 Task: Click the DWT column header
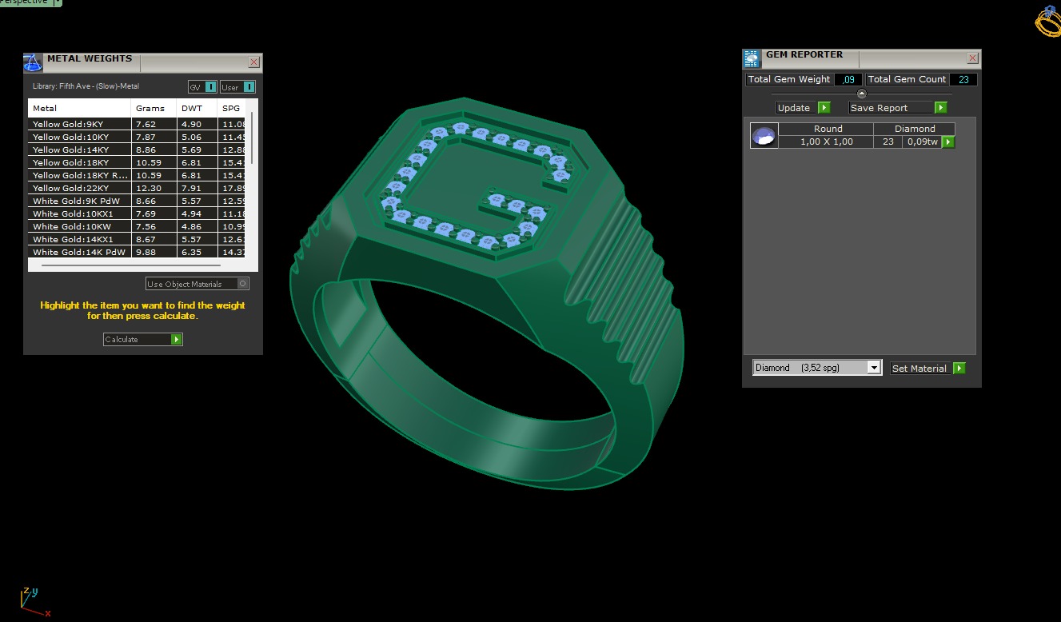[x=197, y=108]
